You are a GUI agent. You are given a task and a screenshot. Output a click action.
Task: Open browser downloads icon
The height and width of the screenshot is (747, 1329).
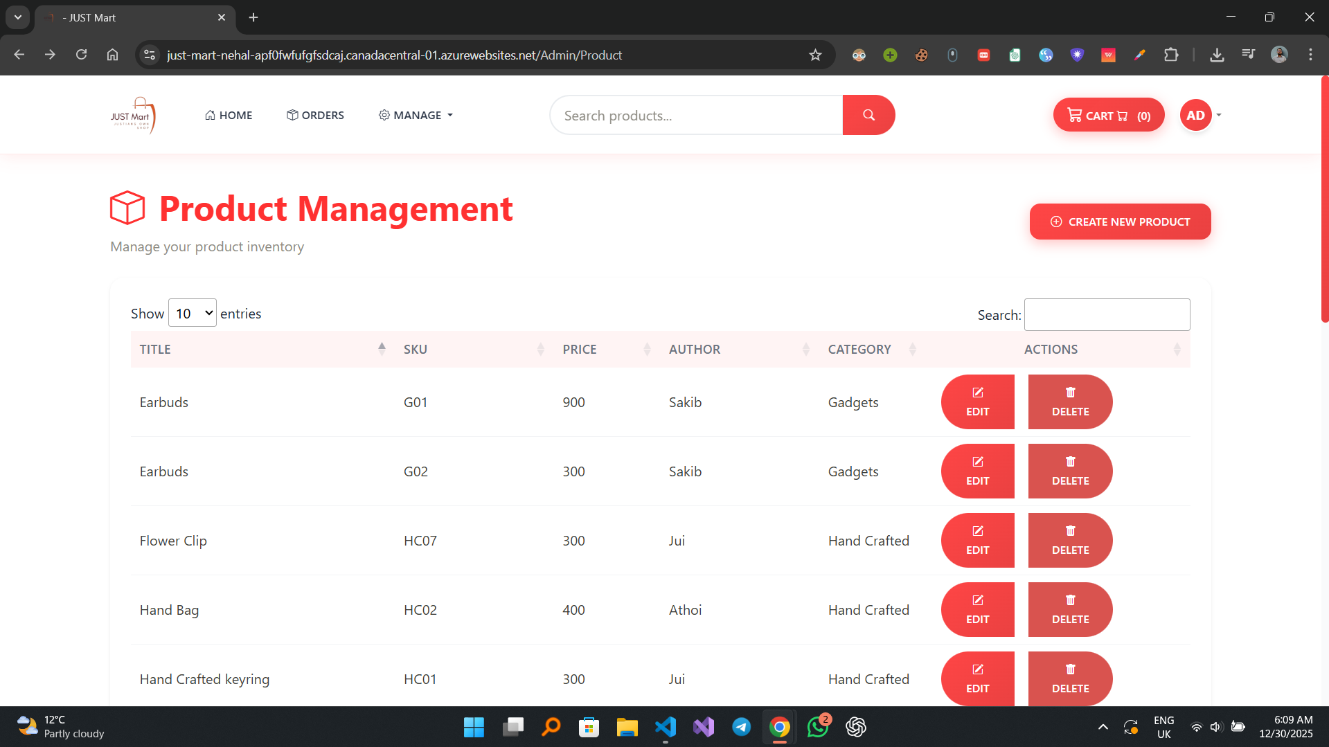(x=1216, y=55)
